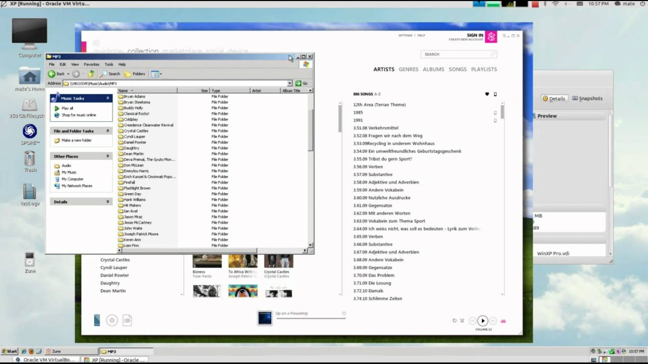The image size is (648, 364).
Task: Click the Zune device icon at bottom left
Action: pyautogui.click(x=97, y=320)
